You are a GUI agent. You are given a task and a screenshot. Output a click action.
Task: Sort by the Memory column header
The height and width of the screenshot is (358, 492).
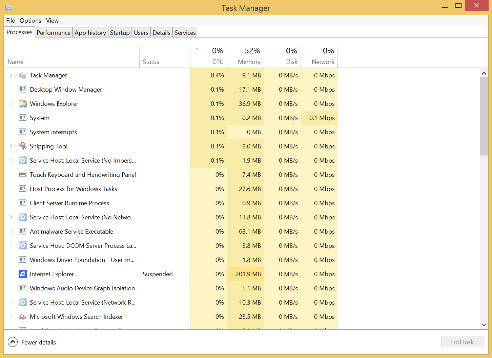246,57
